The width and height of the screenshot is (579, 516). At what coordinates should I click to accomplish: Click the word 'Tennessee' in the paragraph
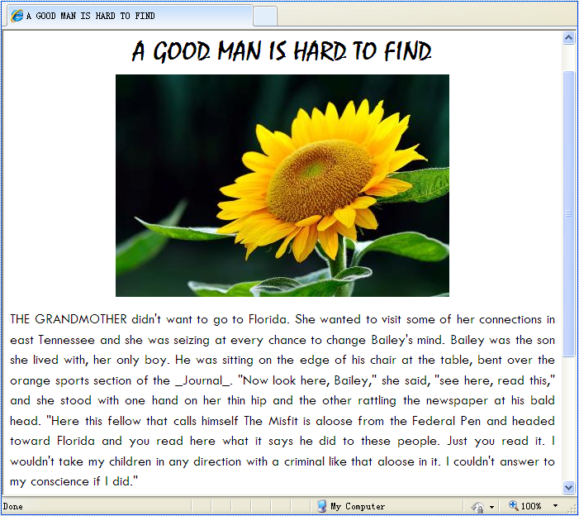click(x=66, y=340)
